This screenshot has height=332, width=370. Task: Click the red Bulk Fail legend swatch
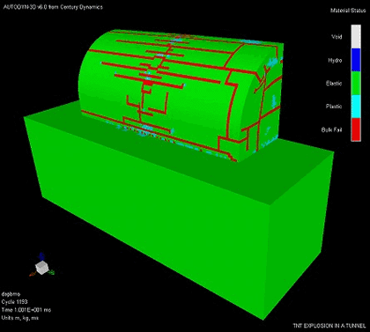(356, 129)
